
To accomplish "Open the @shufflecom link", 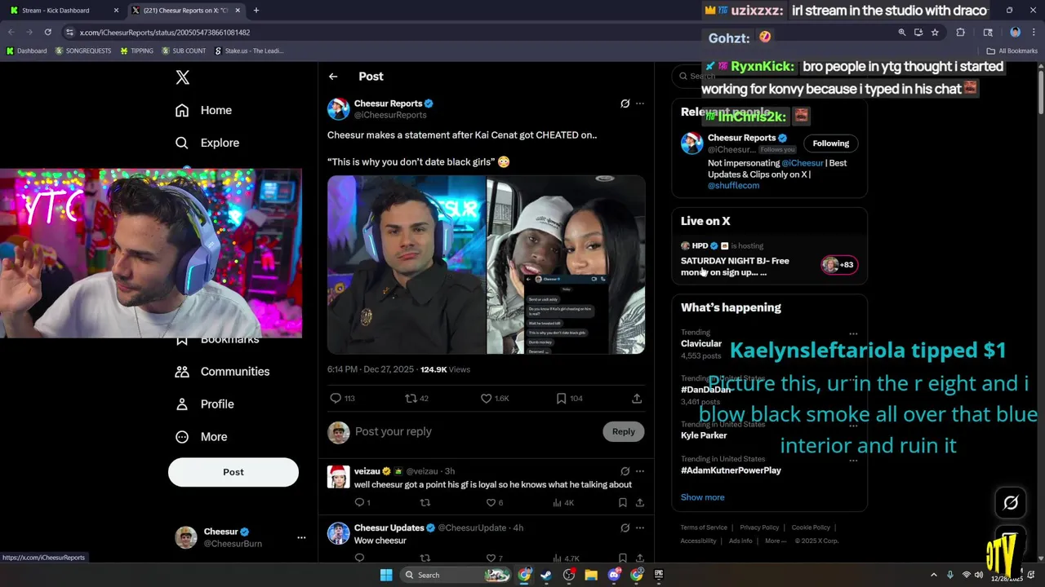I will pyautogui.click(x=733, y=186).
